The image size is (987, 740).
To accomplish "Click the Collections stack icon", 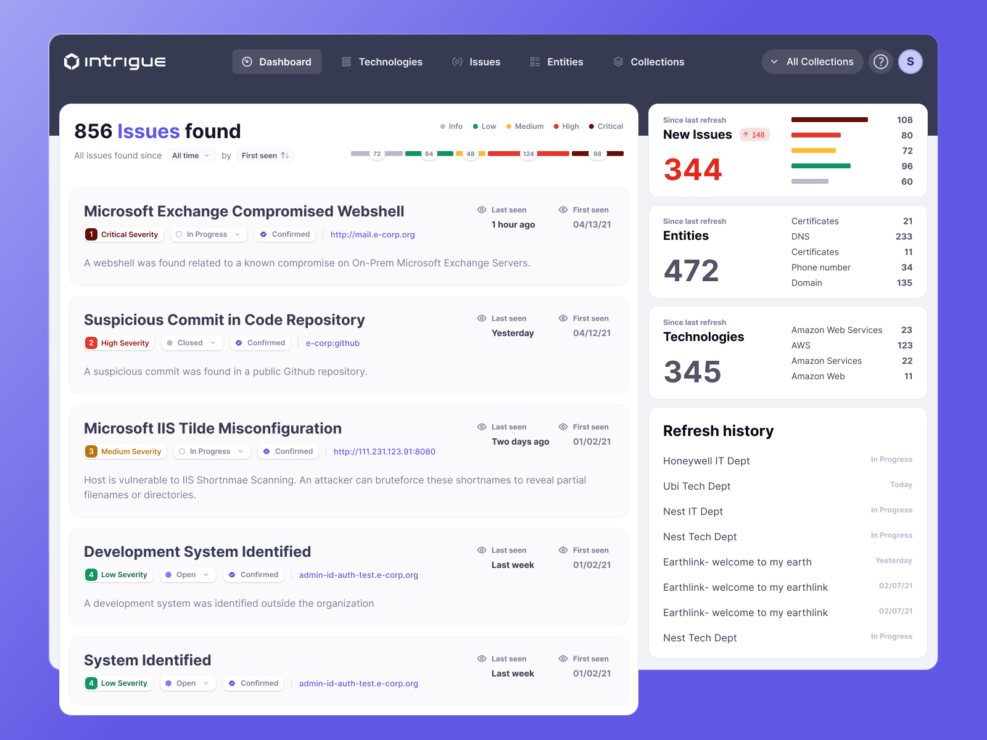I will [x=619, y=62].
